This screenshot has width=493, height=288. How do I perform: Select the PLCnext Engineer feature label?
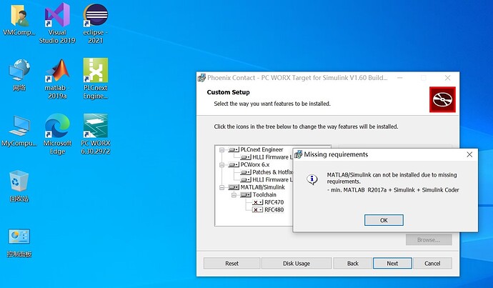[x=262, y=149]
